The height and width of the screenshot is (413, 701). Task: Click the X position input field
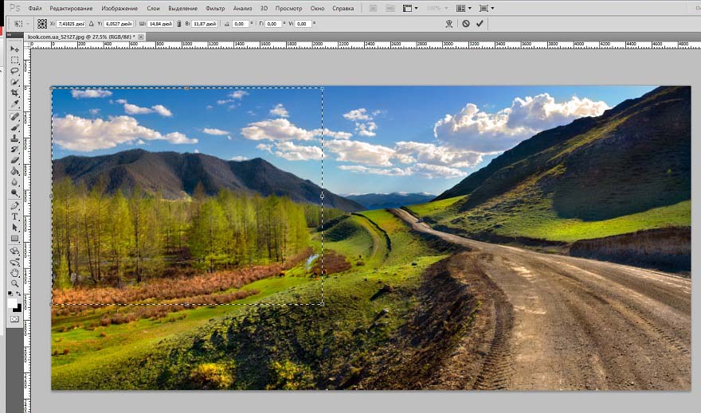coord(71,24)
